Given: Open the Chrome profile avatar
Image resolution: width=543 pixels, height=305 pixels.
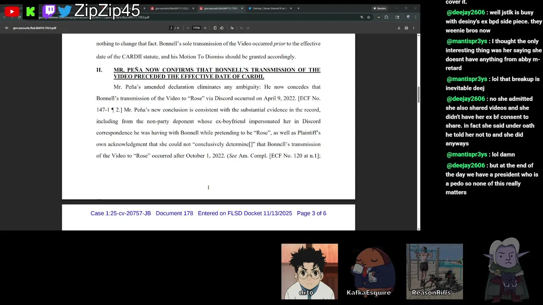Looking at the screenshot, I should [x=408, y=17].
